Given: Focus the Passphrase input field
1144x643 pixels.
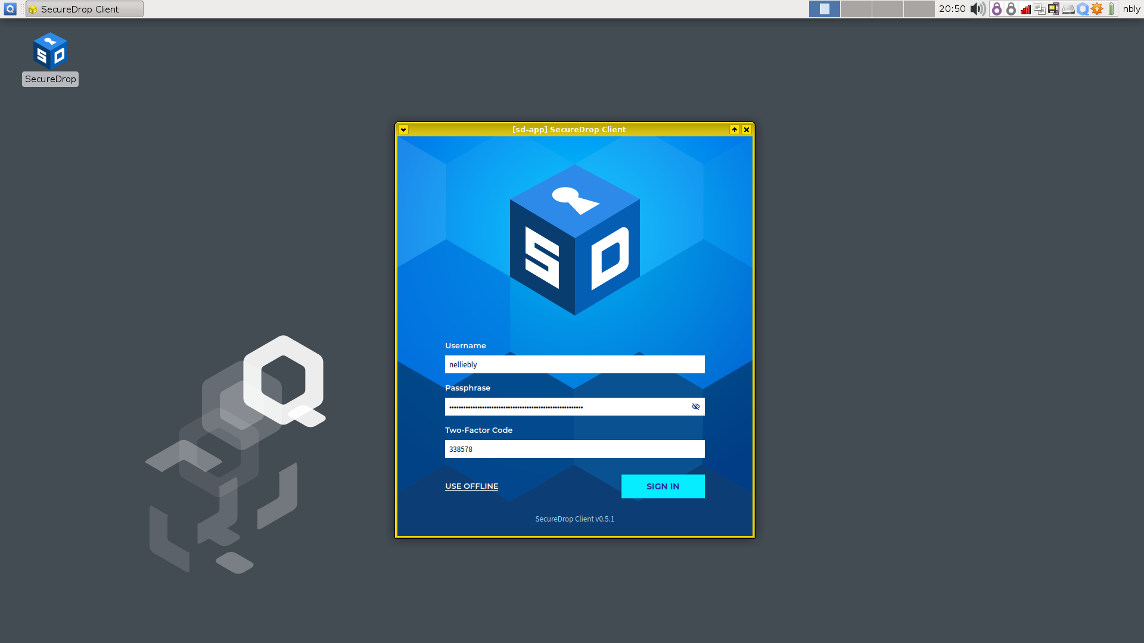Looking at the screenshot, I should [x=575, y=407].
